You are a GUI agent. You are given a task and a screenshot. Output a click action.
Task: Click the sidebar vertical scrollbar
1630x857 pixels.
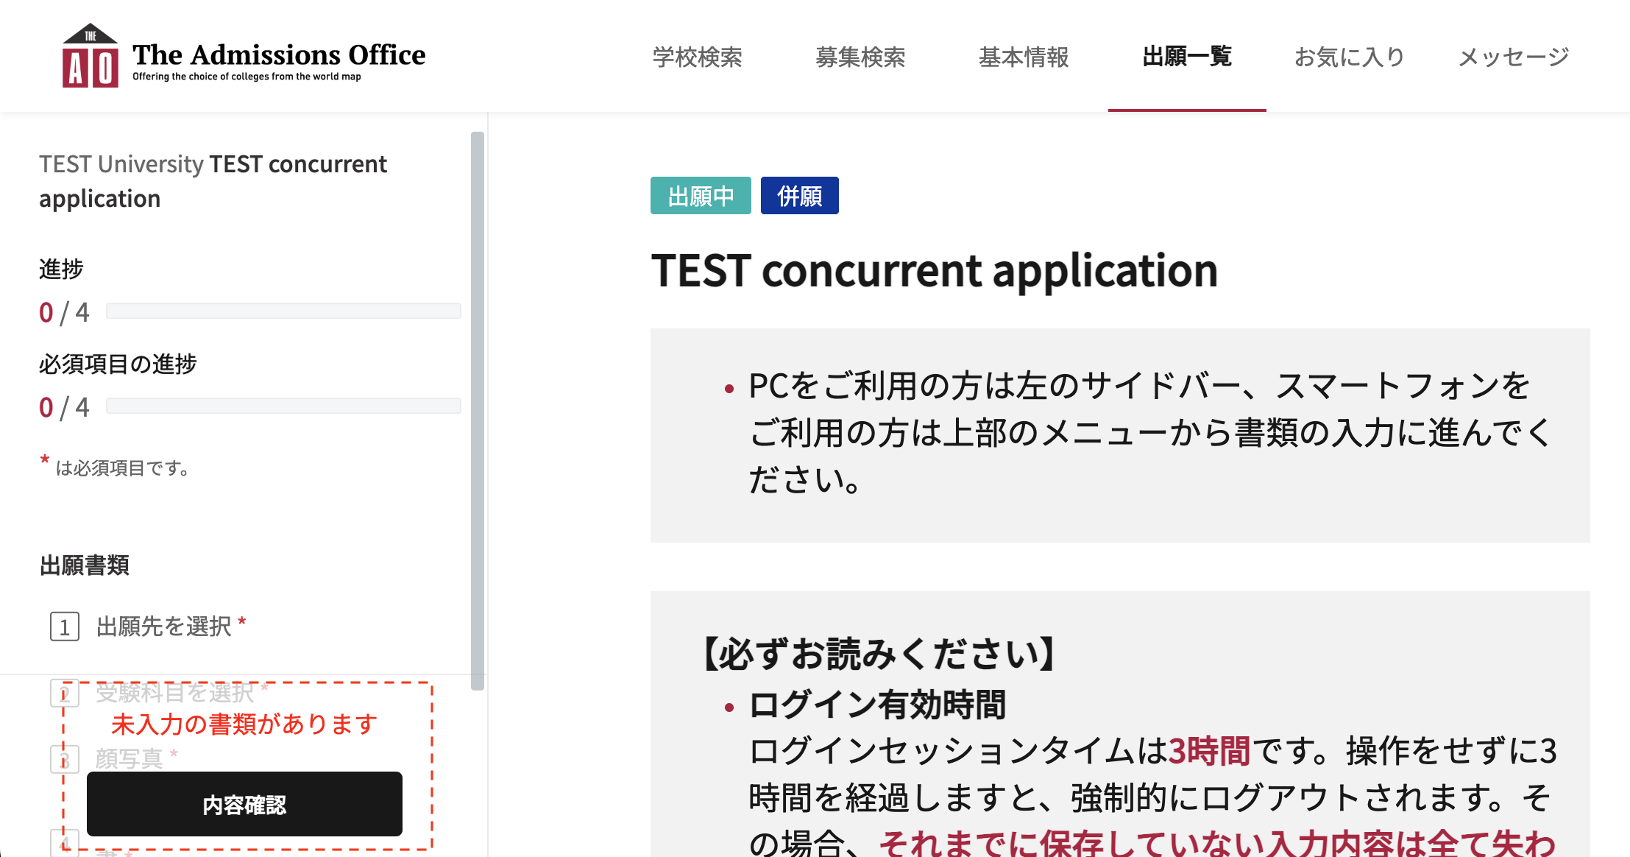pyautogui.click(x=478, y=409)
